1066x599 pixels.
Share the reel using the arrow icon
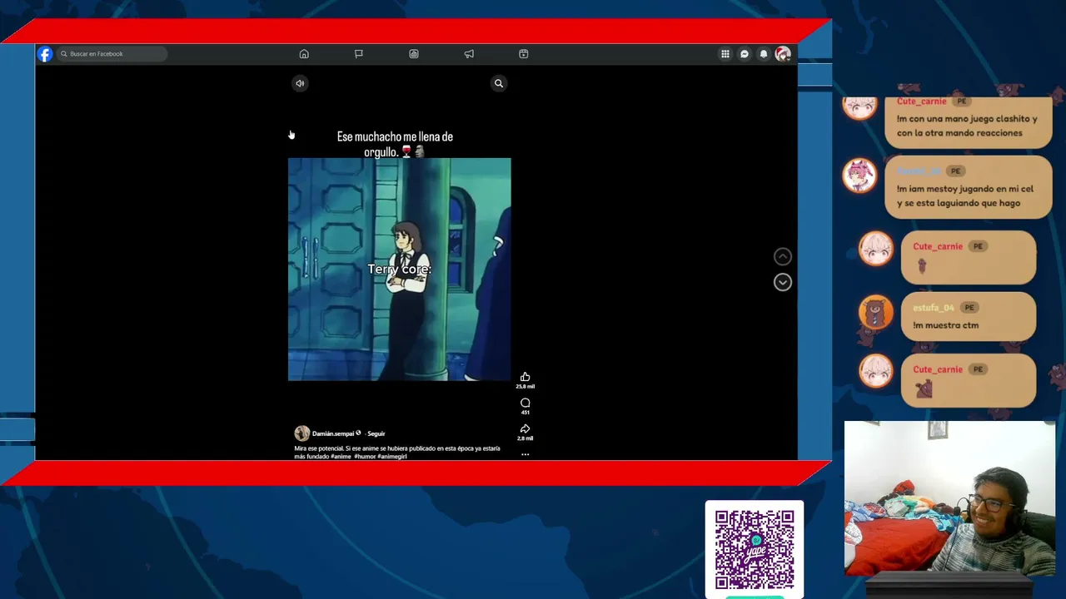(x=525, y=429)
